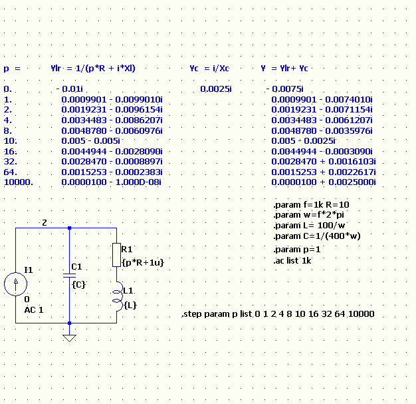Viewport: 416px width, 404px height.
Task: Click the .step param p list directive
Action: coord(278,314)
